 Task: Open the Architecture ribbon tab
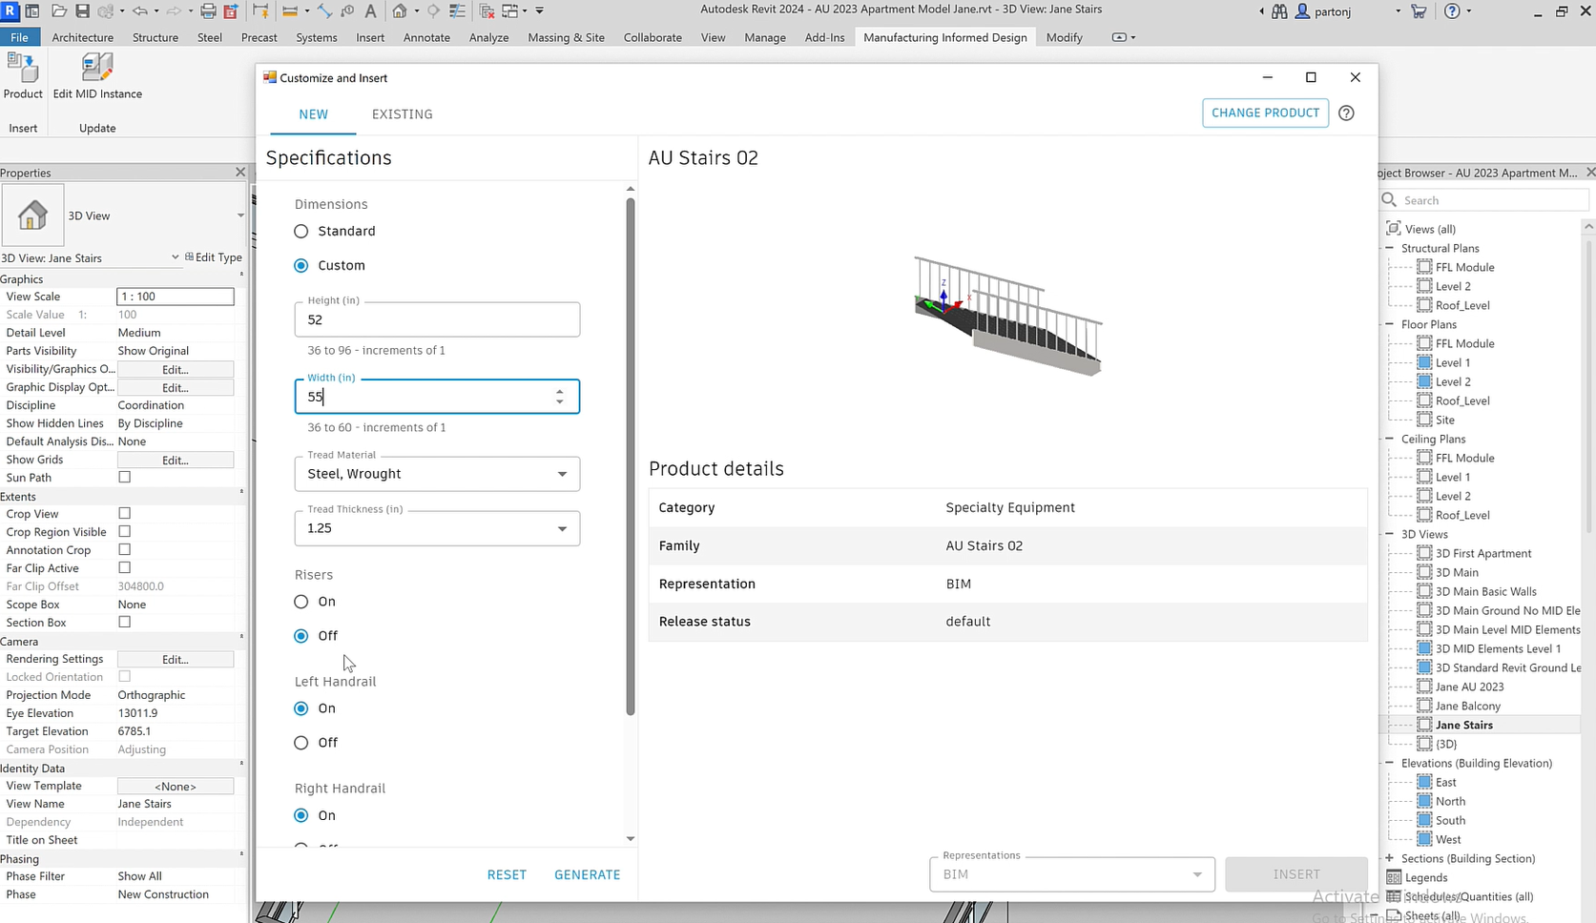[x=82, y=37]
